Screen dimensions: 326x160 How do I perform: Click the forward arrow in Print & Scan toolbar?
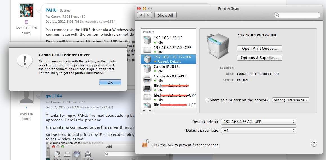point(148,15)
